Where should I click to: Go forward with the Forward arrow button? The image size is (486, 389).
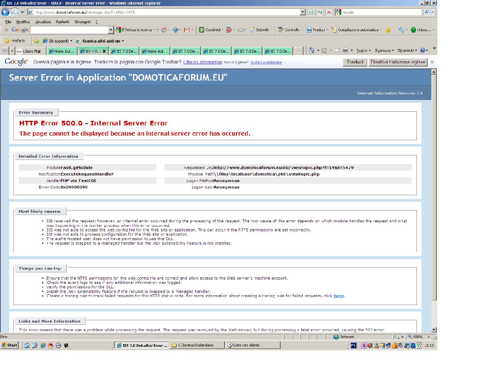(x=14, y=12)
